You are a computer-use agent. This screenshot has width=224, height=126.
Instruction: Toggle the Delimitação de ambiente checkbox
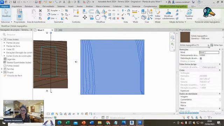(201, 58)
